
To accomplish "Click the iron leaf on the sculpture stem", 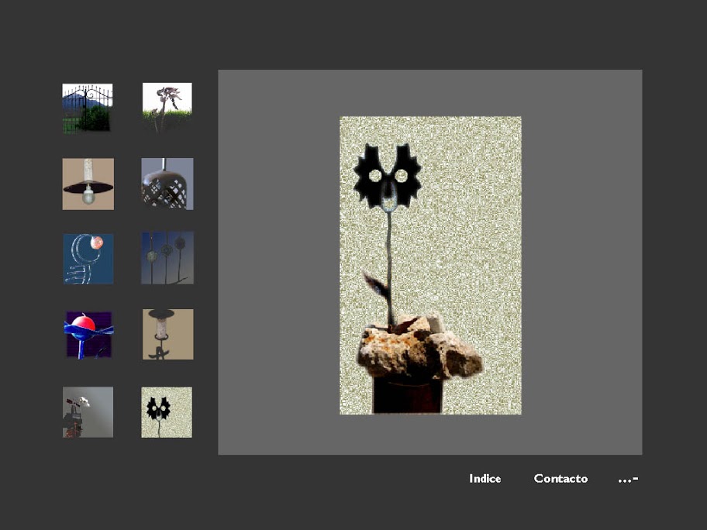I will pos(376,286).
